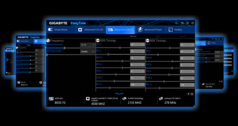This screenshot has width=238, height=126.
Task: Open the Advanced Power tab in the main window
Action: pyautogui.click(x=151, y=29)
